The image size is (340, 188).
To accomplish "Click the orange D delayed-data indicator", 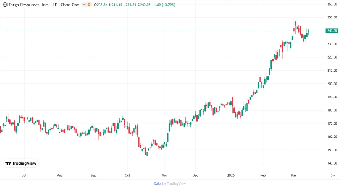I will [89, 5].
